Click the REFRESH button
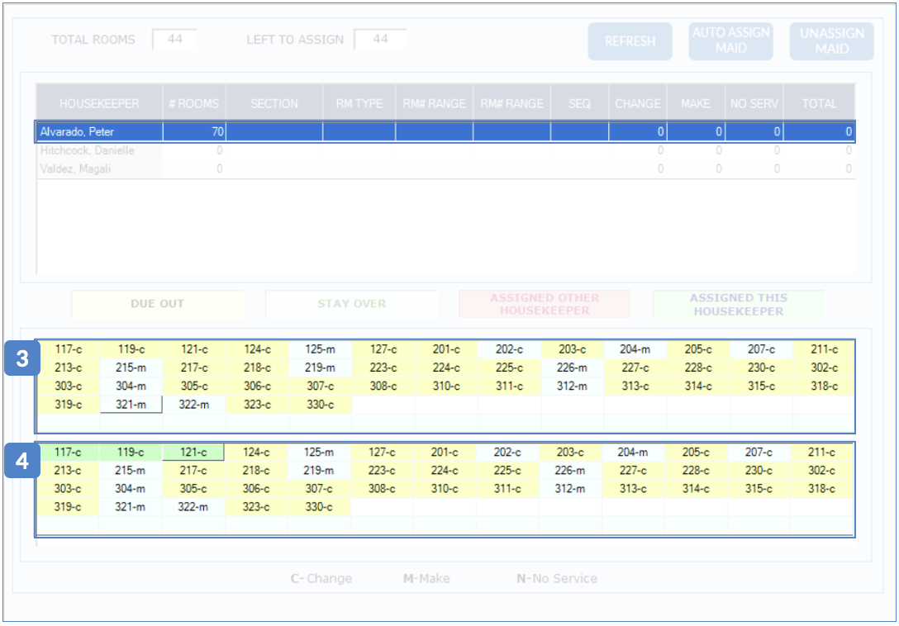The width and height of the screenshot is (899, 626). pyautogui.click(x=630, y=41)
